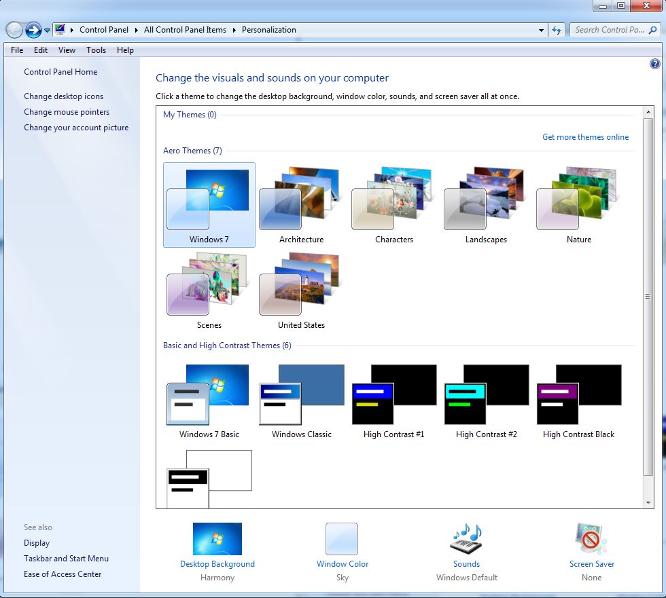Open Change desktop icons
The width and height of the screenshot is (666, 598).
click(x=63, y=96)
